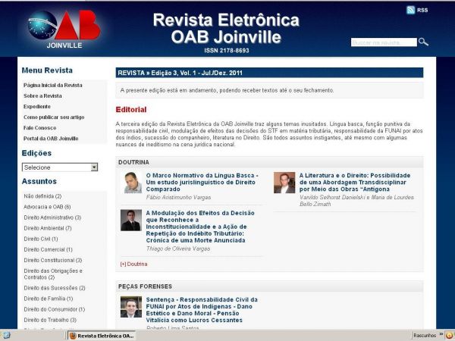Viewport: 455px width, 341px height.
Task: Click author name 'Thiago de Oliveira Vargas'
Action: point(178,249)
